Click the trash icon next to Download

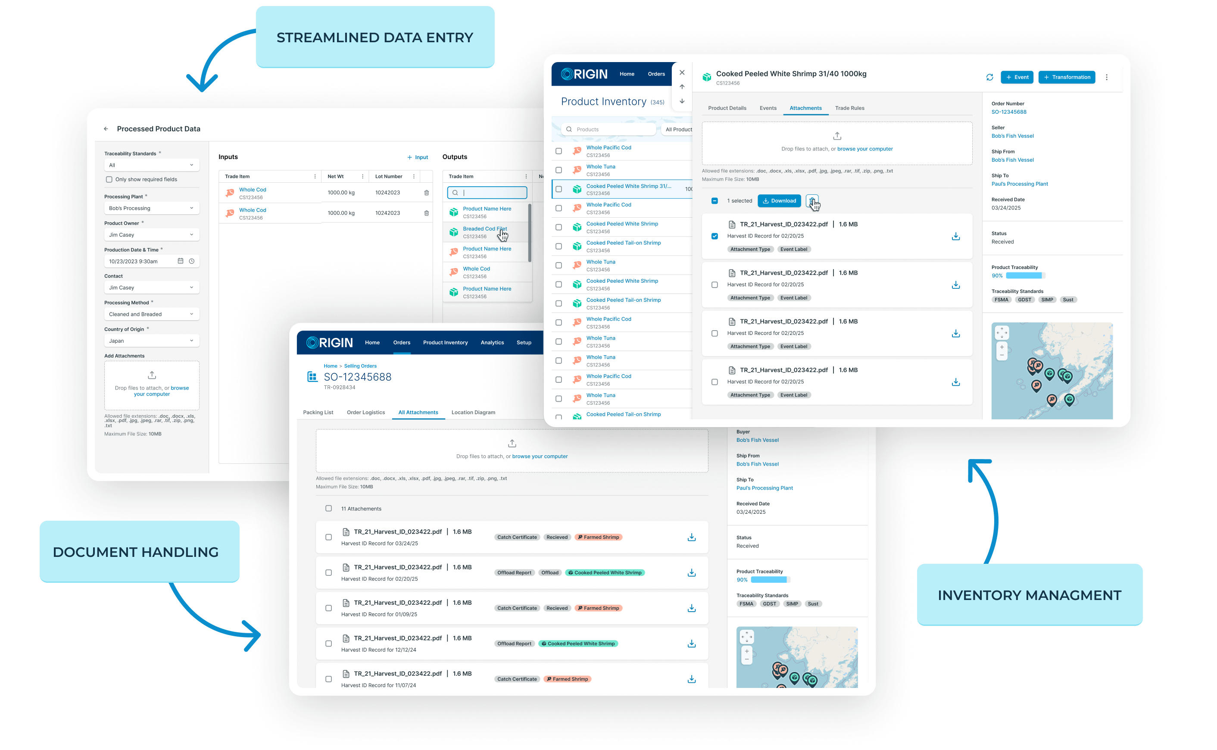pyautogui.click(x=812, y=201)
